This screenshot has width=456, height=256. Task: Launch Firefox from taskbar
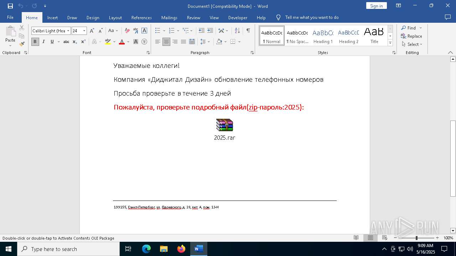(x=181, y=249)
